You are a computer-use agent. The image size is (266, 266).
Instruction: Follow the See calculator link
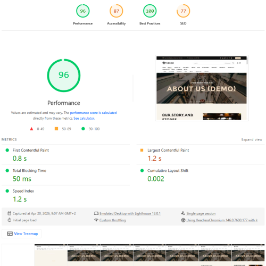click(84, 118)
